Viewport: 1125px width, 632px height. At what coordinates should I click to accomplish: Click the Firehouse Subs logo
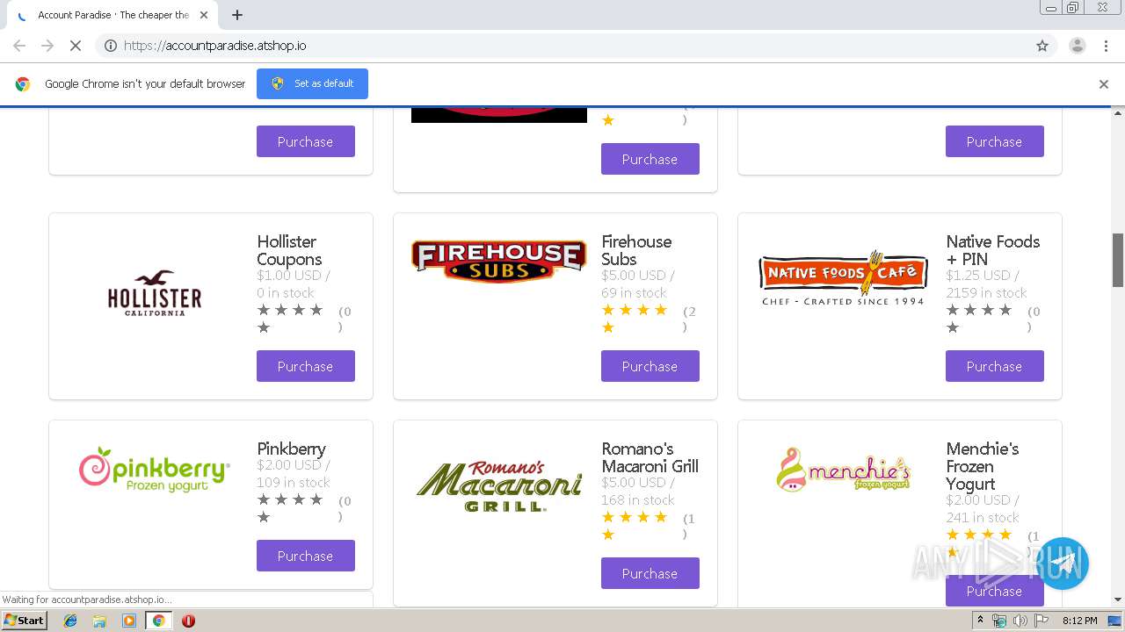coord(498,262)
